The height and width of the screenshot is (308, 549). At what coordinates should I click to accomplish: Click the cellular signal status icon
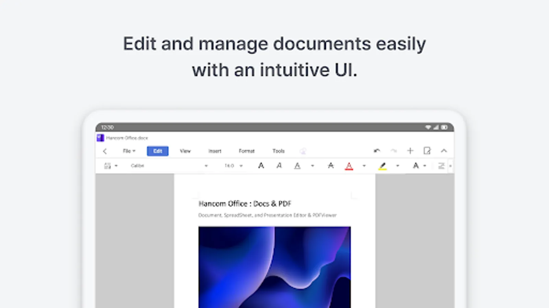436,127
